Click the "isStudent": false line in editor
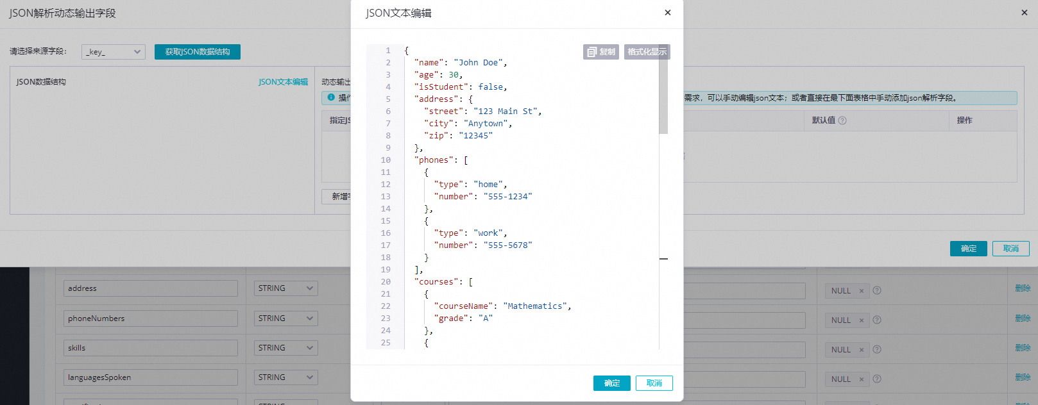 (461, 87)
